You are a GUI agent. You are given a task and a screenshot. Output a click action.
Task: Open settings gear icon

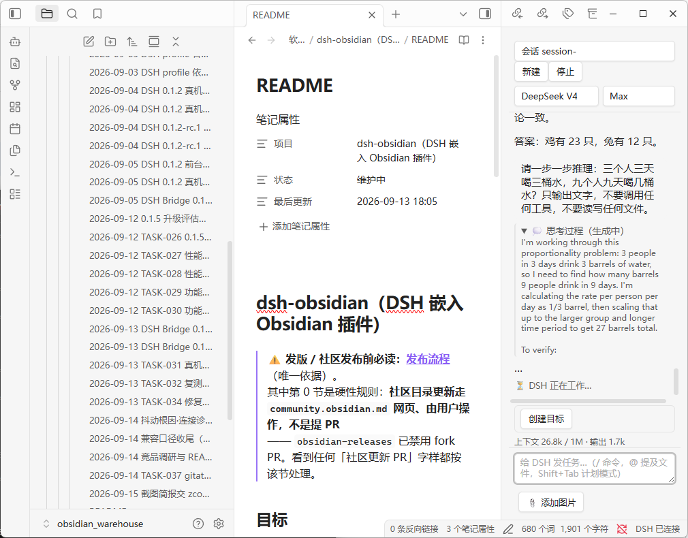click(x=219, y=524)
